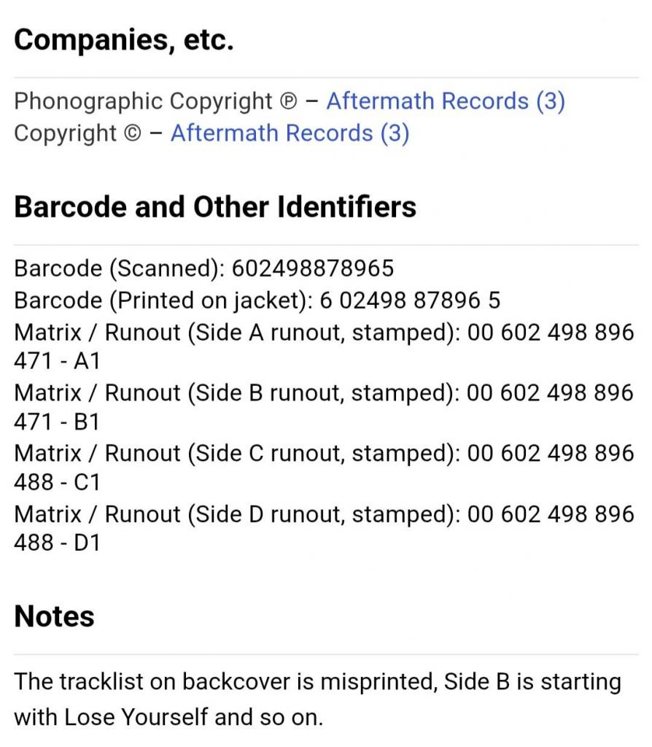Click the "Notes" section heading
Screen dimensions: 652x747
[55, 616]
